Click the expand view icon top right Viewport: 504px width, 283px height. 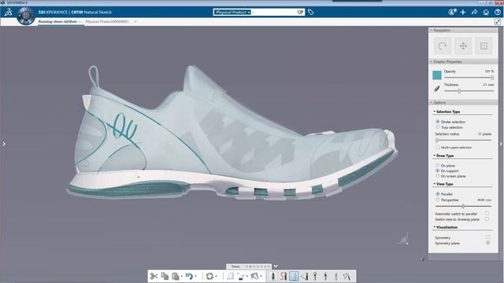tap(498, 22)
